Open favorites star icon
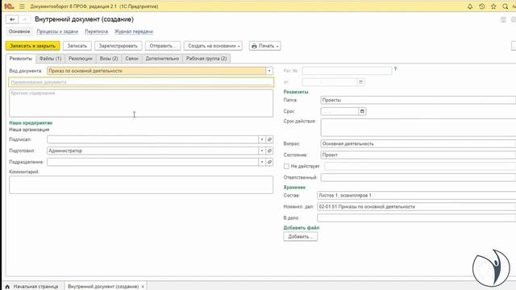Image resolution: width=516 pixels, height=290 pixels. click(x=493, y=6)
